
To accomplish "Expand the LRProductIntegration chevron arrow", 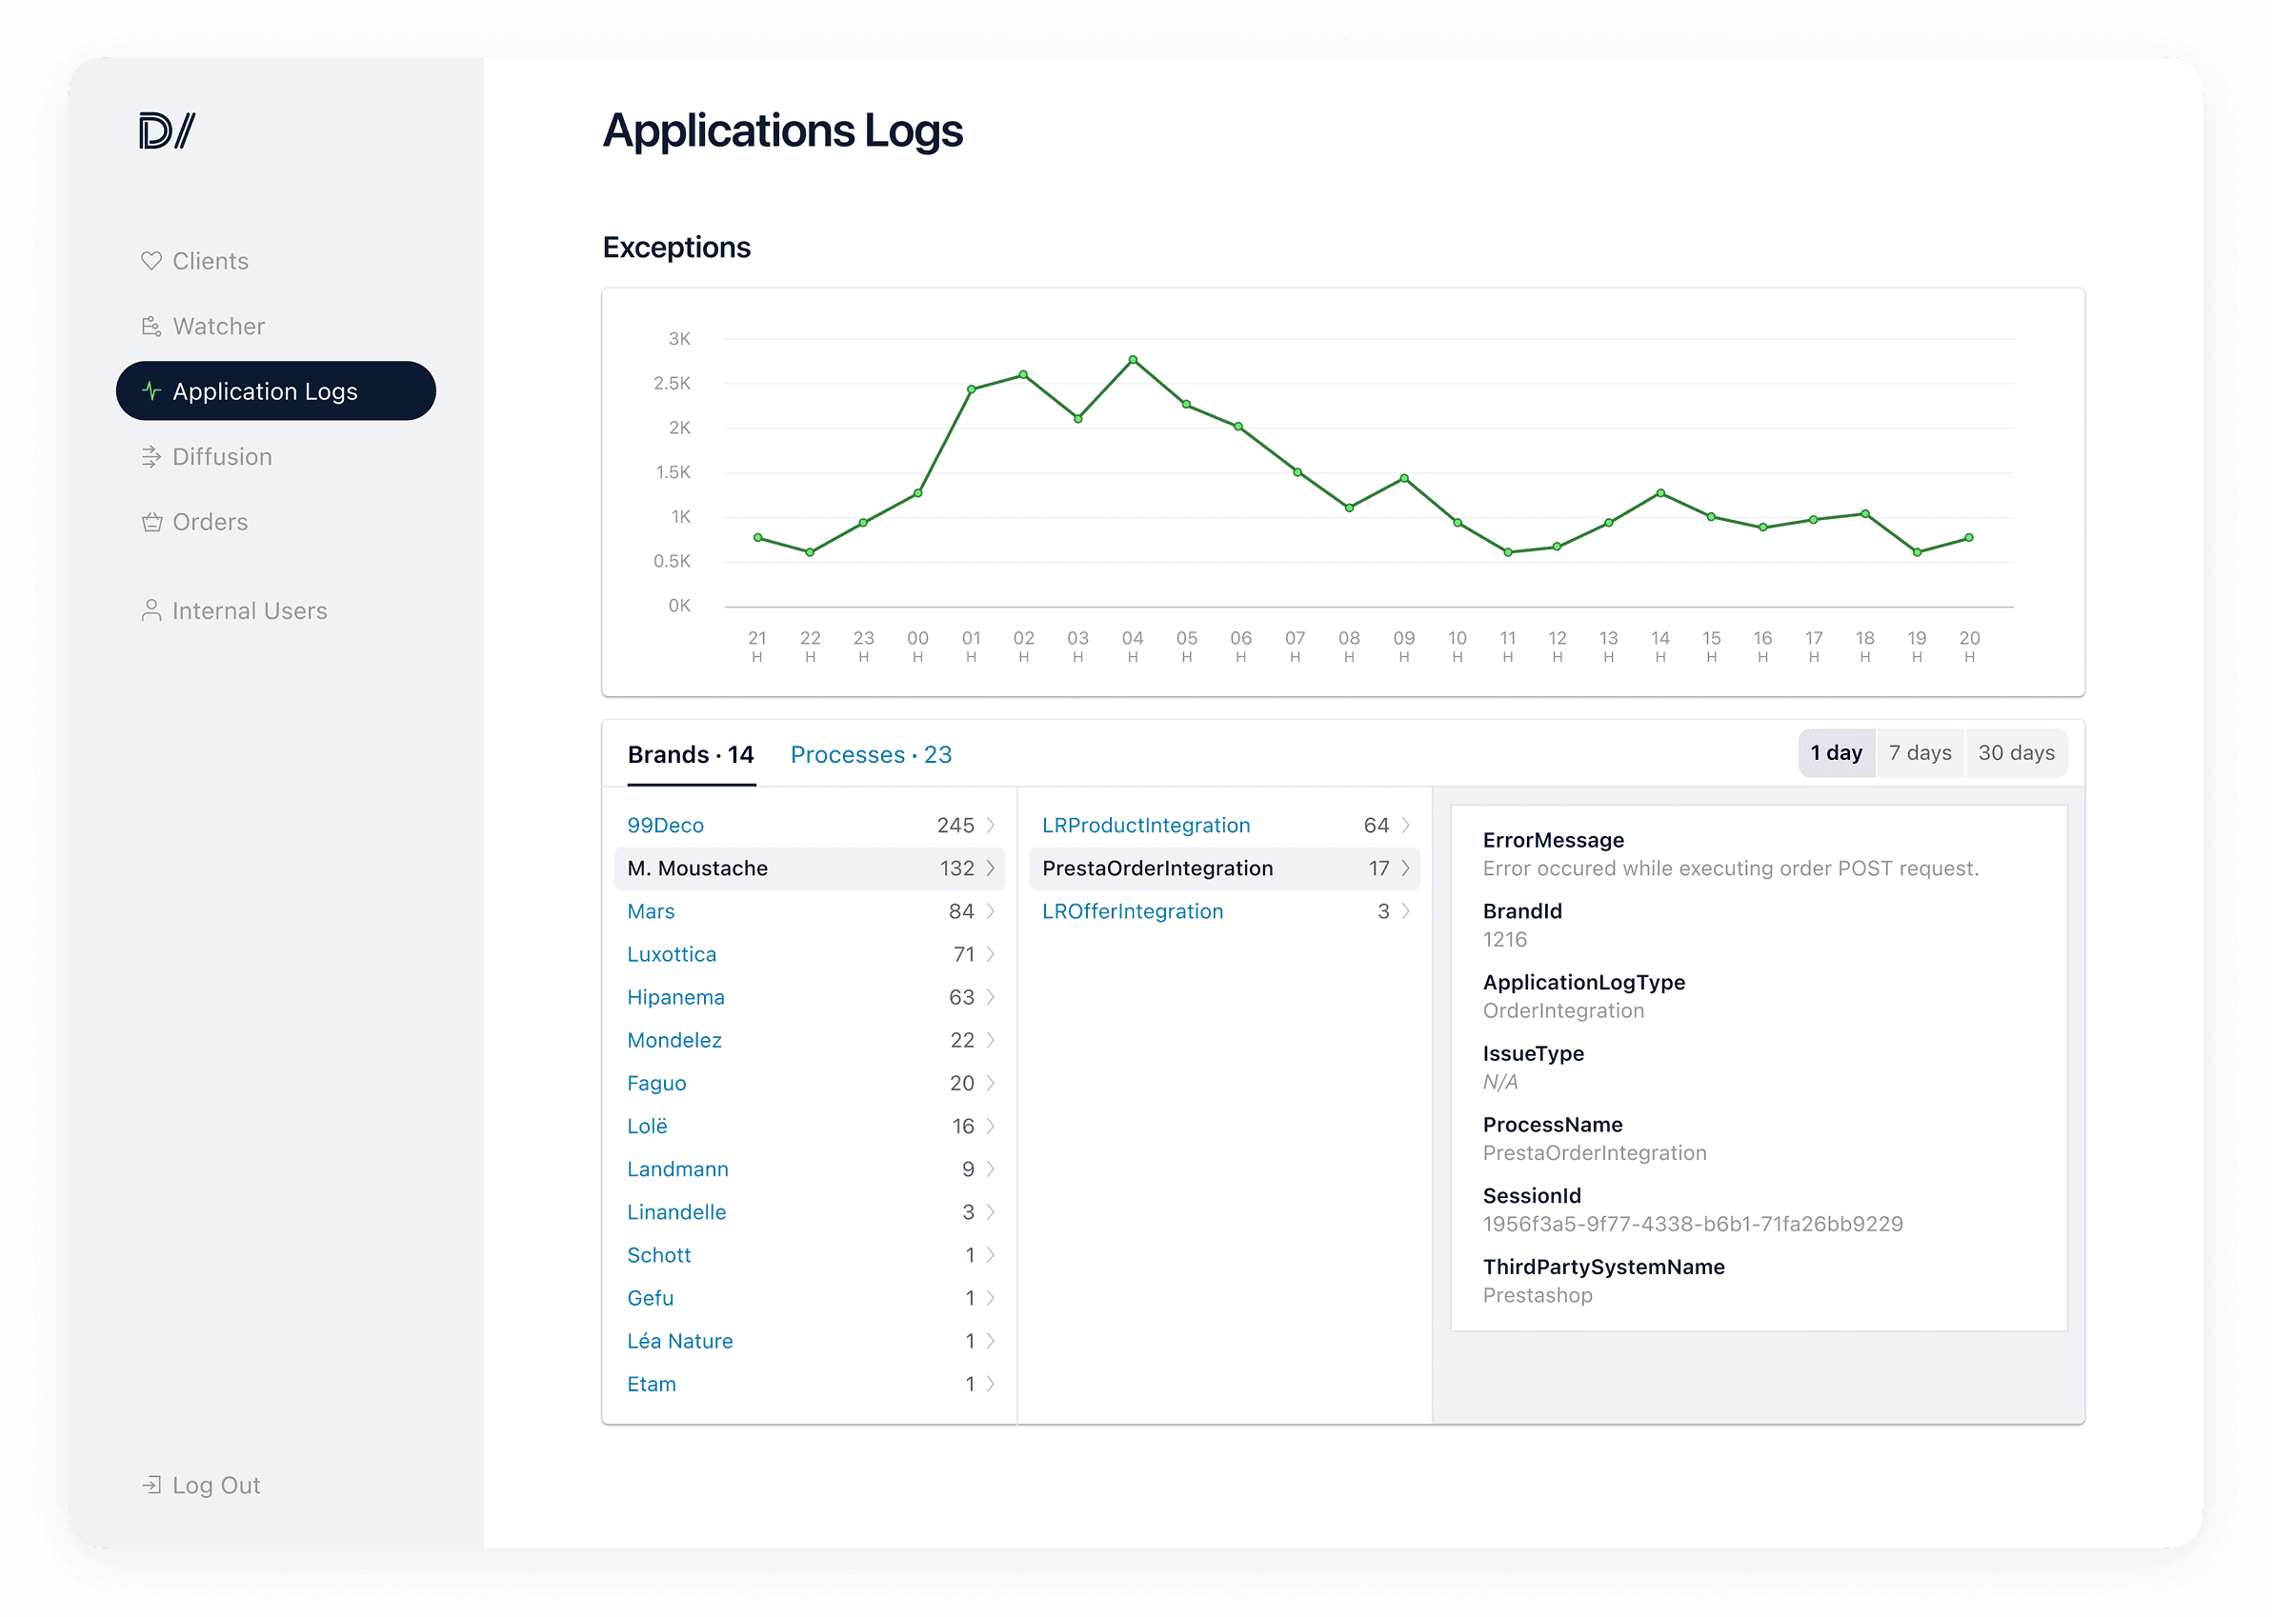I will (x=1405, y=825).
